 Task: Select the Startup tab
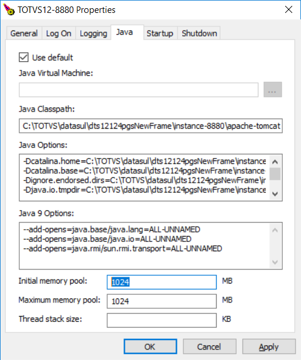tap(160, 33)
